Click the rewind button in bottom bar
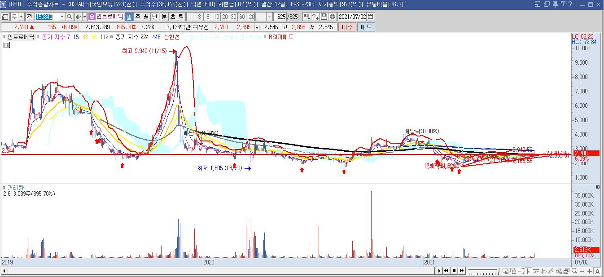The width and height of the screenshot is (604, 277). [x=446, y=271]
